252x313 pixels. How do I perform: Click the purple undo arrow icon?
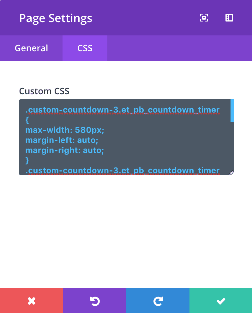[94, 301]
